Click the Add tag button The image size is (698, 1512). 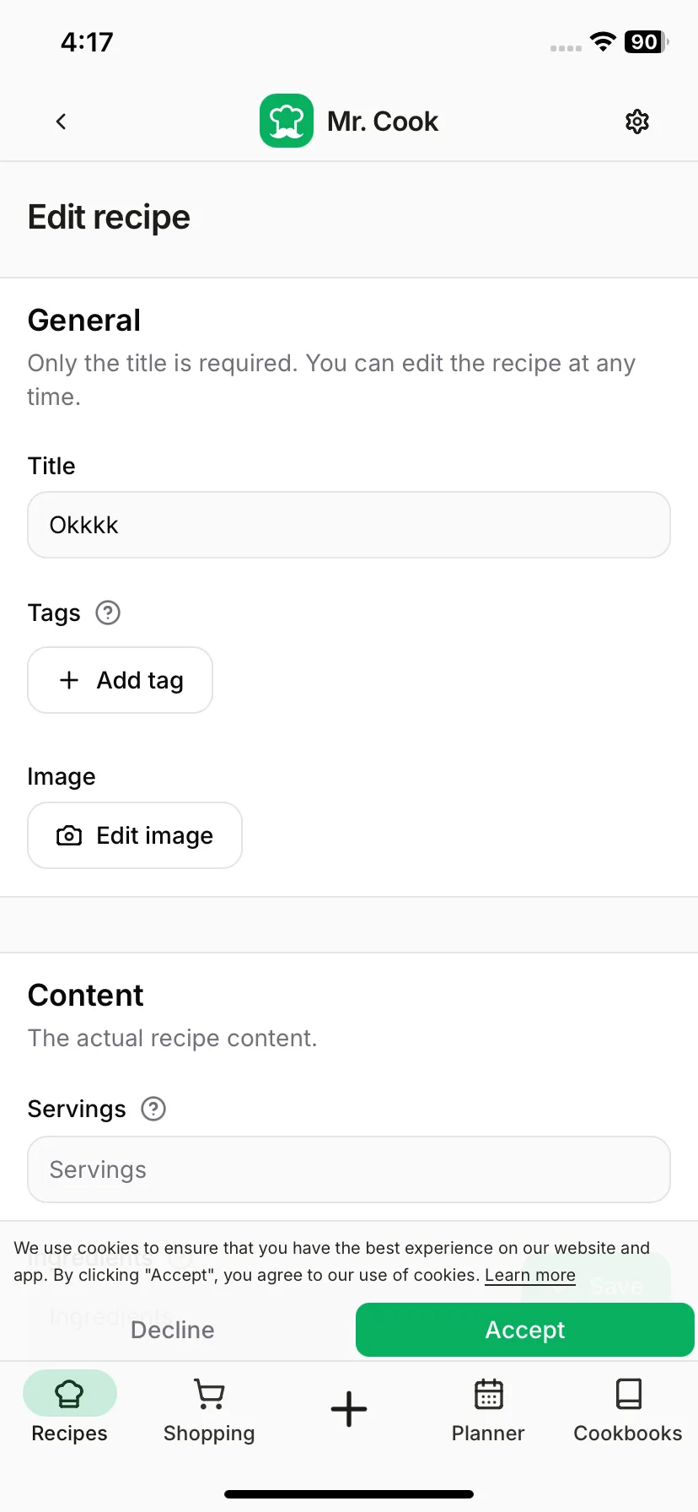(120, 680)
